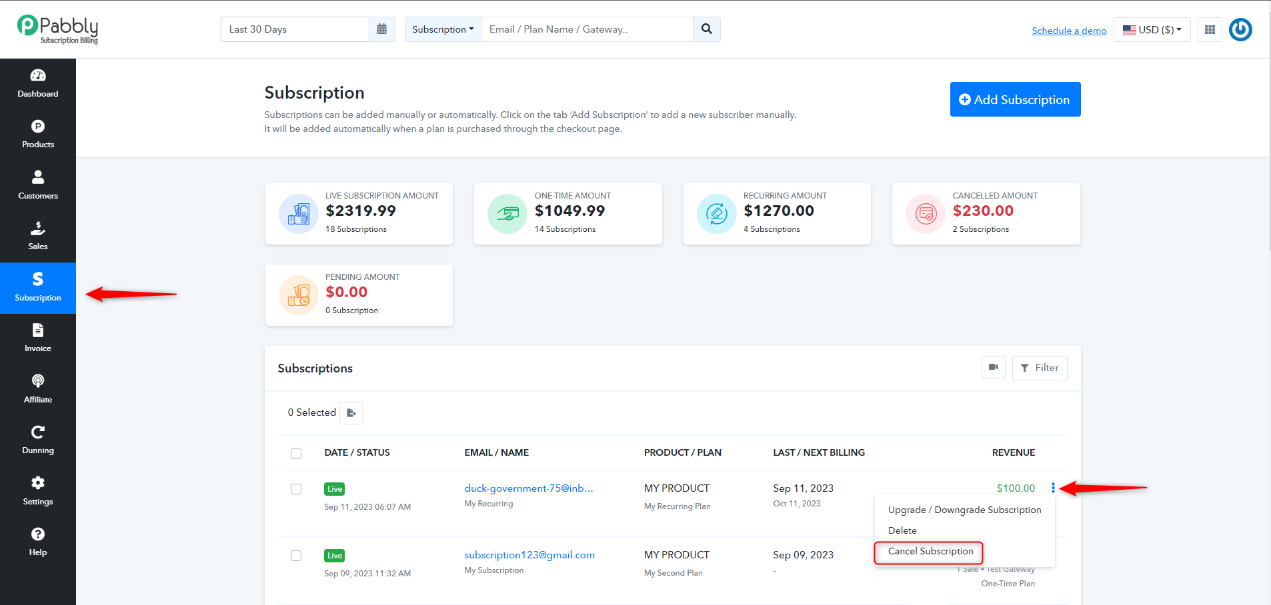Click the Live badge dated Sep 11, 2023
The height and width of the screenshot is (605, 1271).
[x=335, y=489]
